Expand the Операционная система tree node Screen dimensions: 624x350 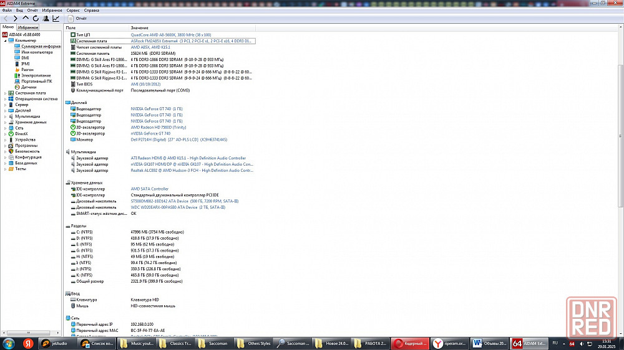(5, 99)
